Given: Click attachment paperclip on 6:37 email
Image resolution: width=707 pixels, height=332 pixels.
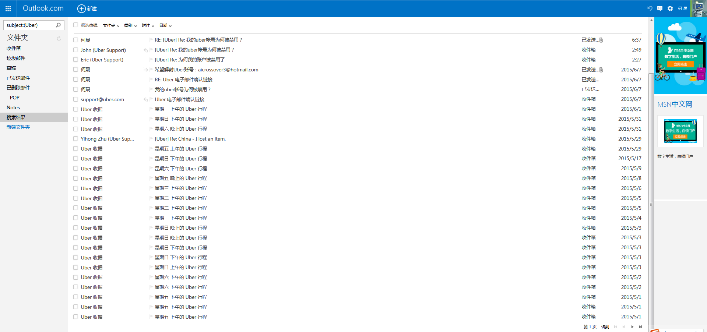Looking at the screenshot, I should click(601, 40).
